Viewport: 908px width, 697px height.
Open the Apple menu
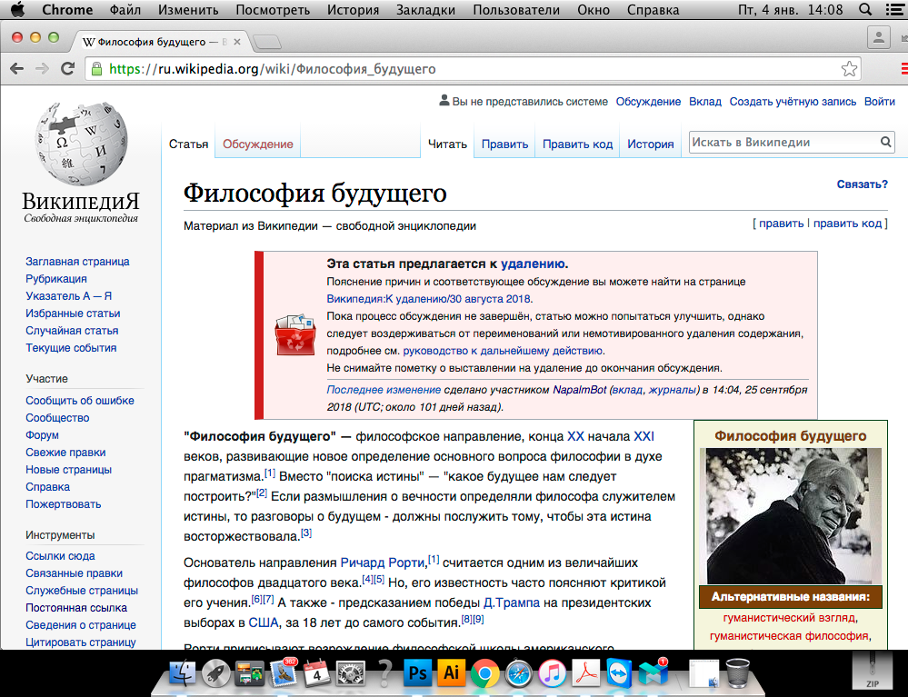tap(18, 9)
